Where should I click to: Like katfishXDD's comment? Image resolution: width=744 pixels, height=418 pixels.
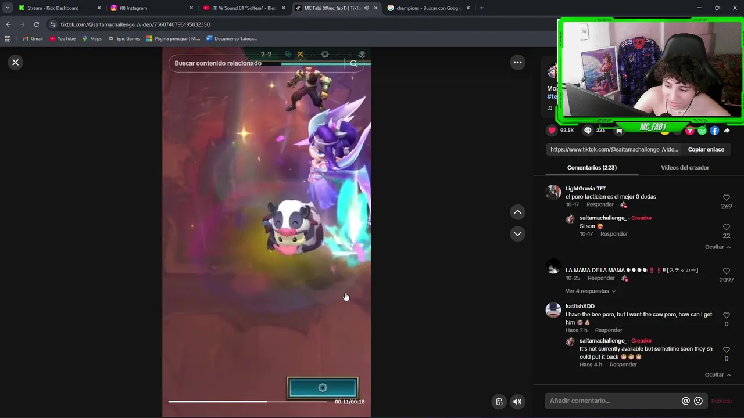coord(726,316)
